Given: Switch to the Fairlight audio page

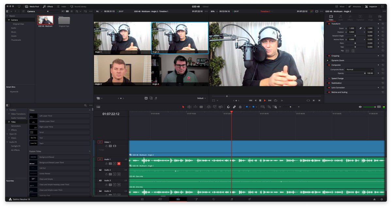Looking at the screenshot, I should coord(232,200).
